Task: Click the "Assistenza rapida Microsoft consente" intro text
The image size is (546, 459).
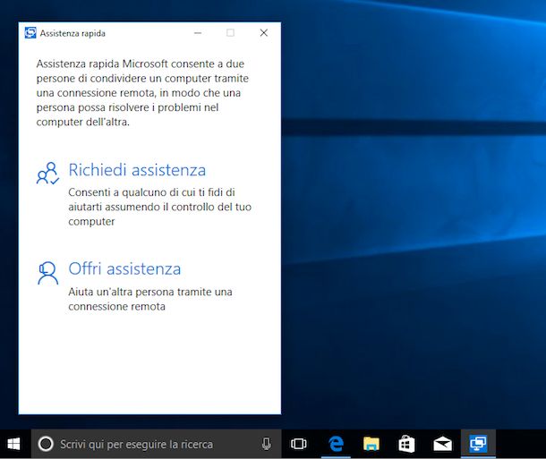Action: point(142,93)
